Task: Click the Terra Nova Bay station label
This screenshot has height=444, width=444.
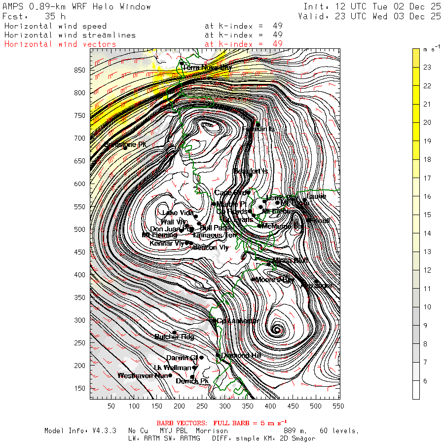Action: [x=207, y=68]
